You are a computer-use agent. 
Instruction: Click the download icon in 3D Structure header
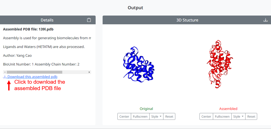pos(266,20)
